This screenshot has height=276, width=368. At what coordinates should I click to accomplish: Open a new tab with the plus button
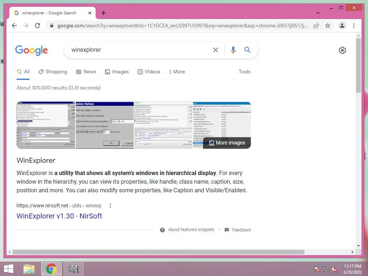pyautogui.click(x=103, y=13)
